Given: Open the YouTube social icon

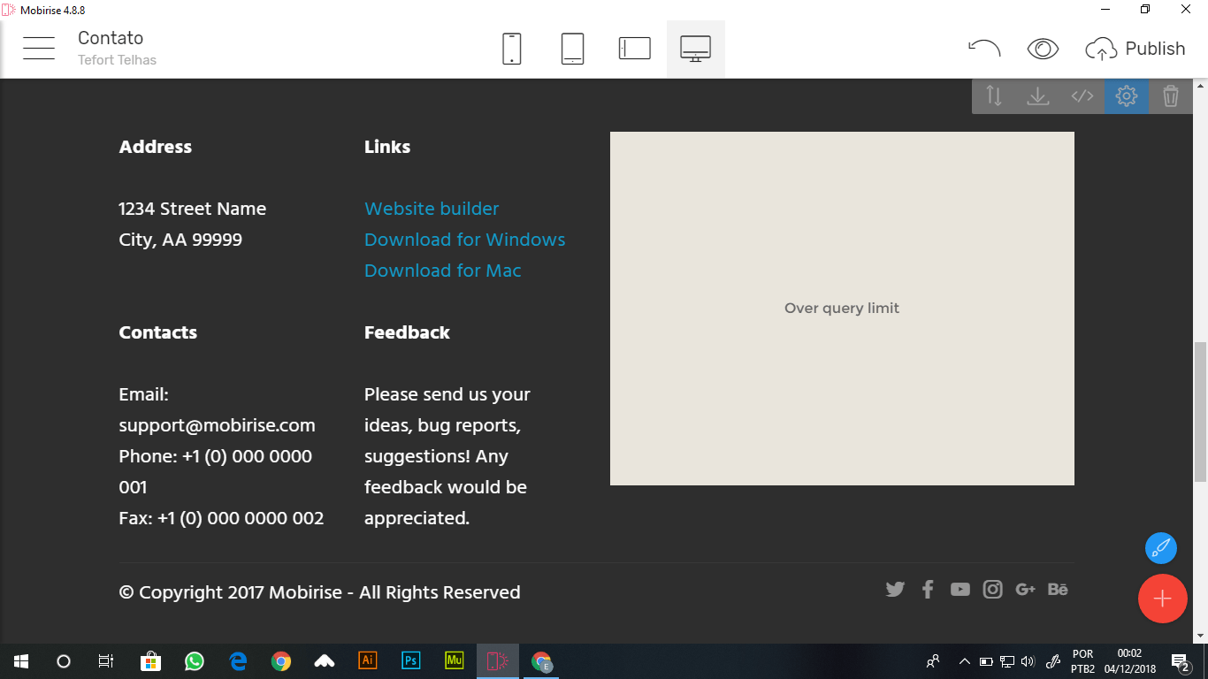Looking at the screenshot, I should point(960,590).
